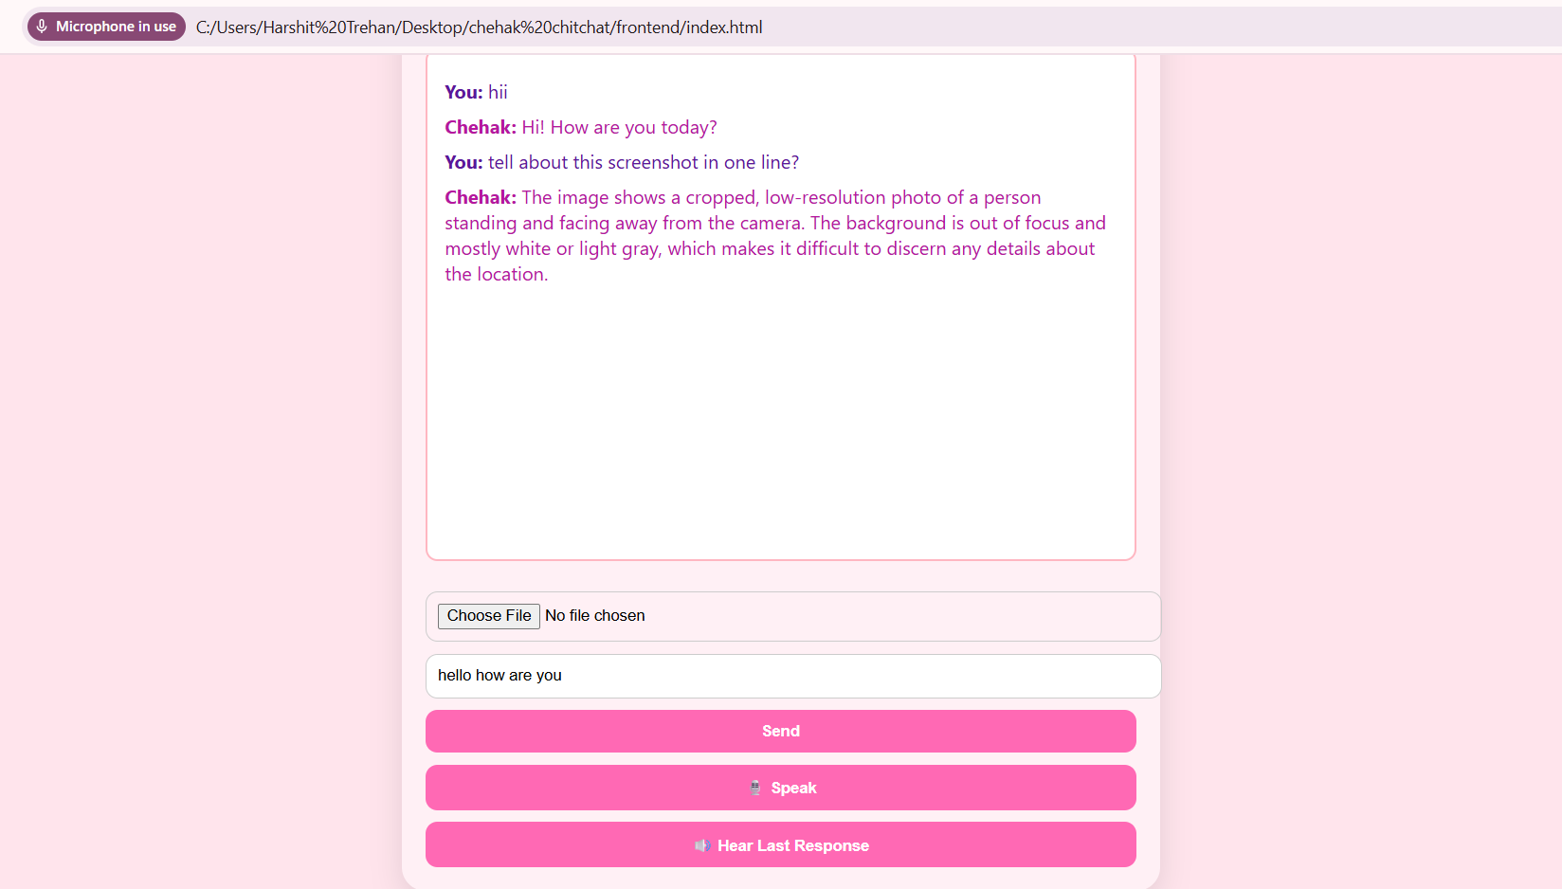This screenshot has width=1562, height=889.
Task: Click the 'You: hii' message
Action: 475,92
